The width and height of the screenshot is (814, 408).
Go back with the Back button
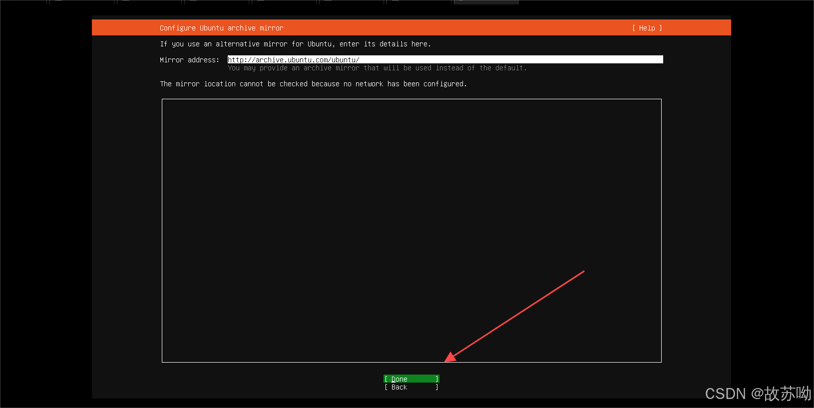[411, 387]
